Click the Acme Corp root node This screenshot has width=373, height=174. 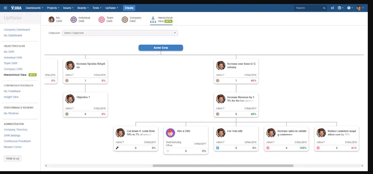tap(161, 48)
